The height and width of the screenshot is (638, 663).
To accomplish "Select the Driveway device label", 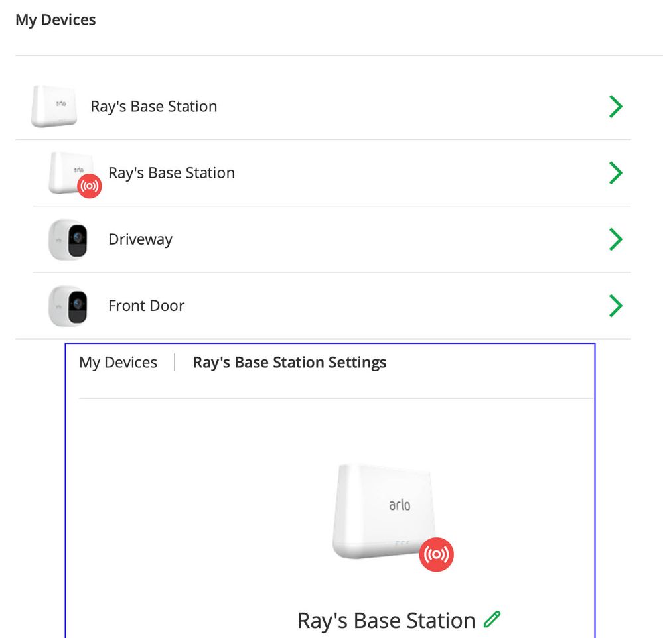I will tap(141, 239).
